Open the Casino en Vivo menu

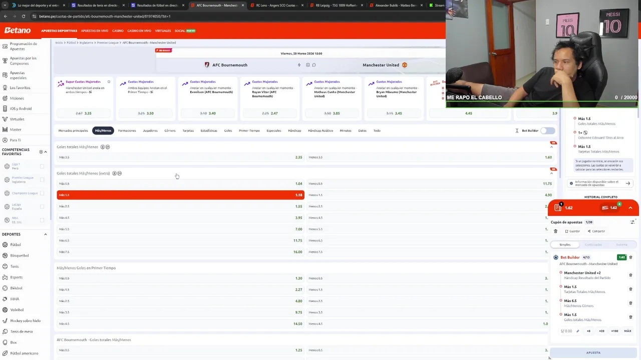tap(139, 30)
